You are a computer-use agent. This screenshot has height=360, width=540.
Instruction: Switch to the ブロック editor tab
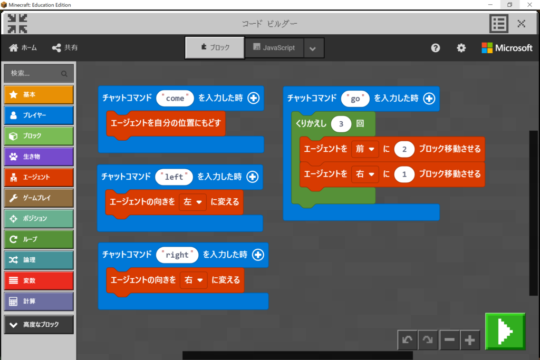click(x=215, y=48)
